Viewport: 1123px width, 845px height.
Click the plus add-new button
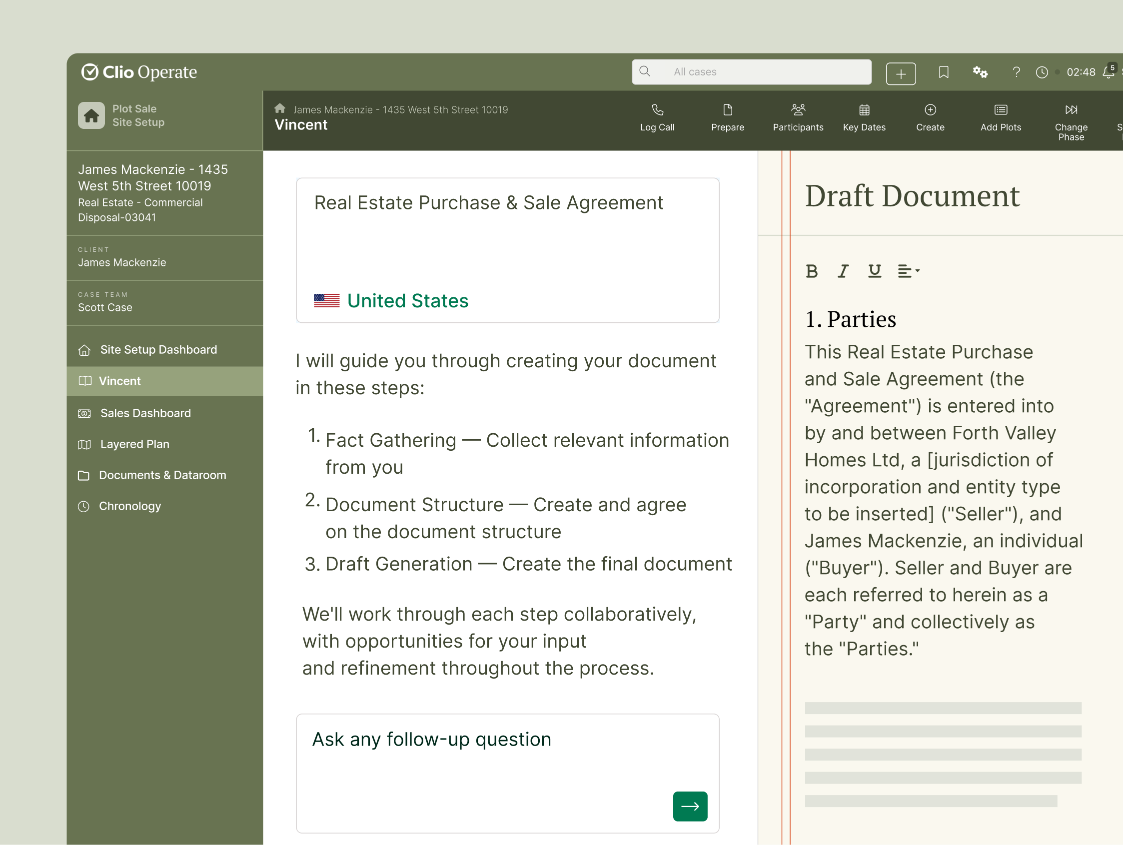(x=901, y=73)
